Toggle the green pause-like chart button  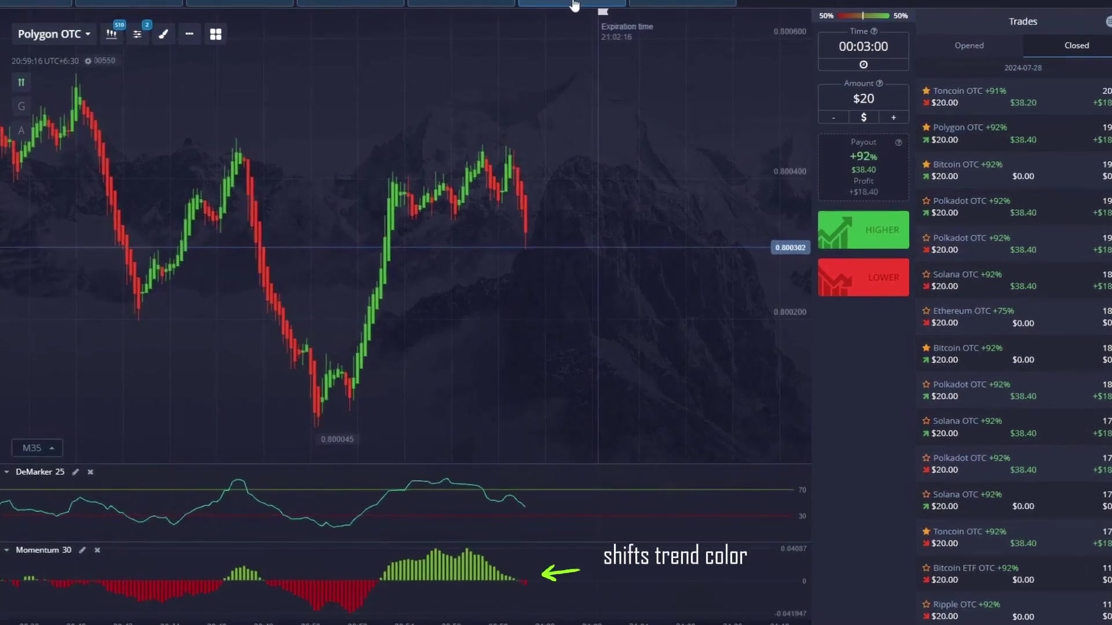click(x=21, y=82)
